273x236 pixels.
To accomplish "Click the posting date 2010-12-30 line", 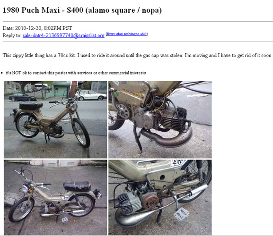I will click(x=37, y=28).
